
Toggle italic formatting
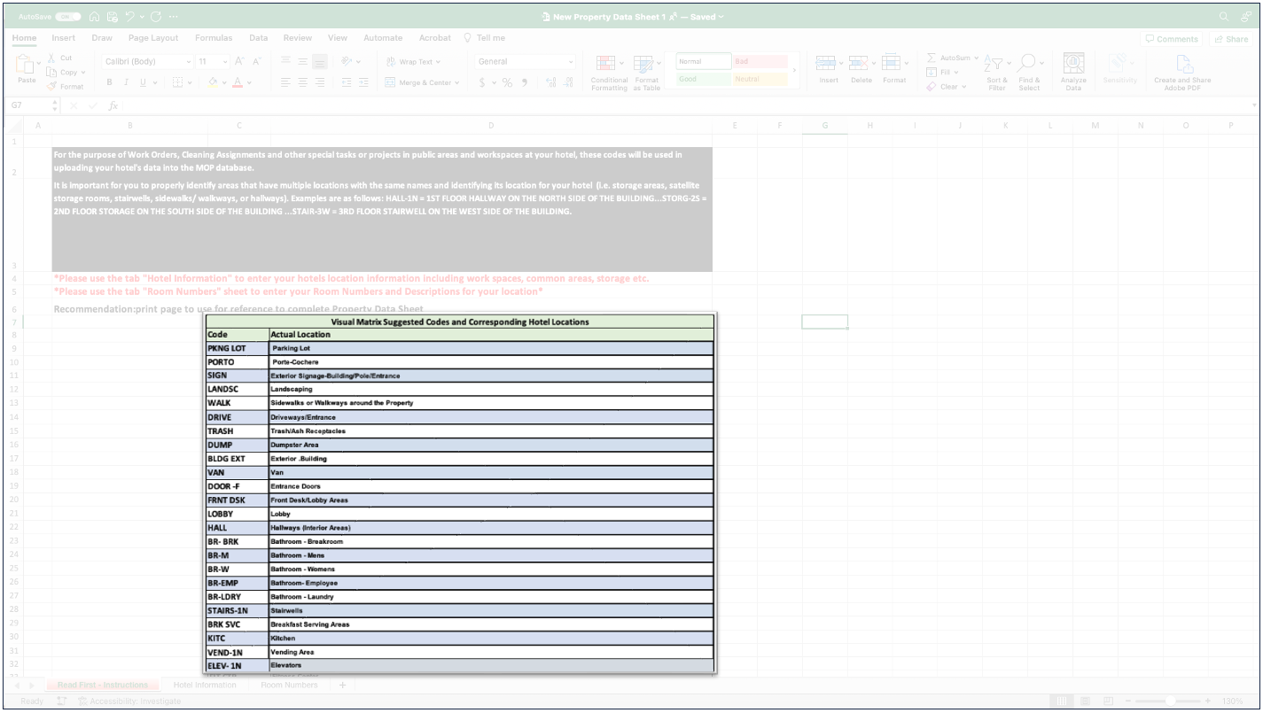[x=126, y=82]
